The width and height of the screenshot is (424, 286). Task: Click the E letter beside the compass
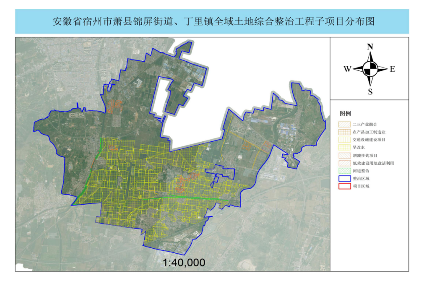(393, 69)
